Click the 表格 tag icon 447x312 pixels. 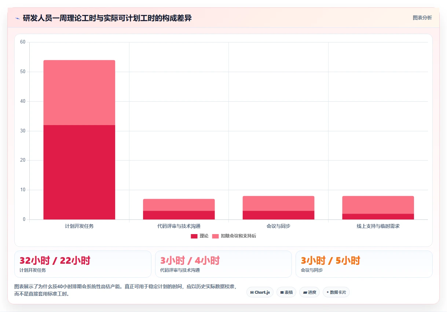(x=282, y=292)
